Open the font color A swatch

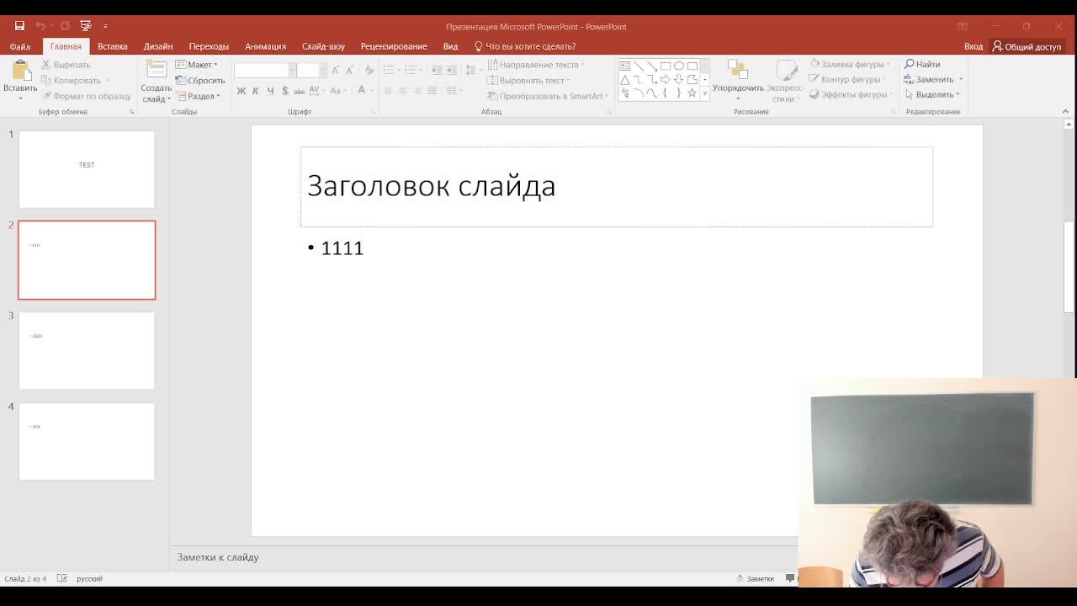click(362, 91)
